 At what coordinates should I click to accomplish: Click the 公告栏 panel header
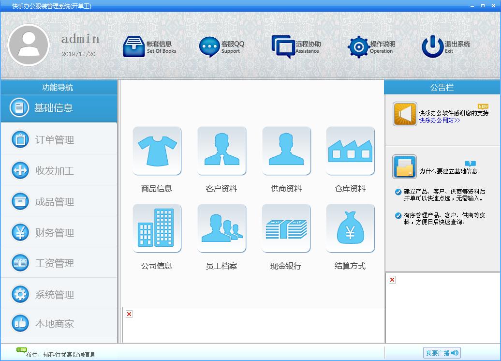pos(442,87)
